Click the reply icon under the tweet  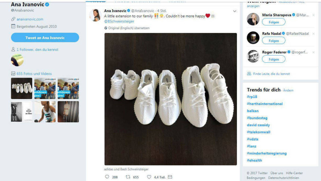pyautogui.click(x=107, y=177)
